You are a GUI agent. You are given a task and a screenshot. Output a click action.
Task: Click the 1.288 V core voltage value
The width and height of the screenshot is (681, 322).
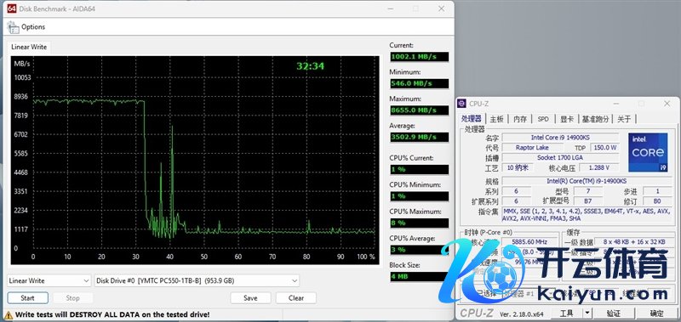click(600, 167)
